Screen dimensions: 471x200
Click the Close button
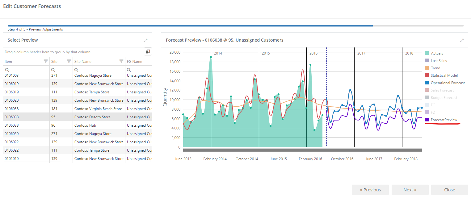coord(449,190)
